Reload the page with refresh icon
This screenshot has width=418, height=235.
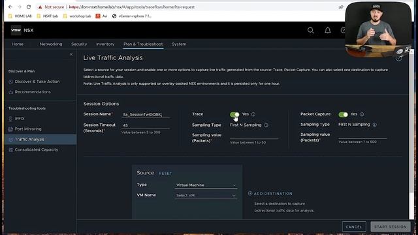29,7
